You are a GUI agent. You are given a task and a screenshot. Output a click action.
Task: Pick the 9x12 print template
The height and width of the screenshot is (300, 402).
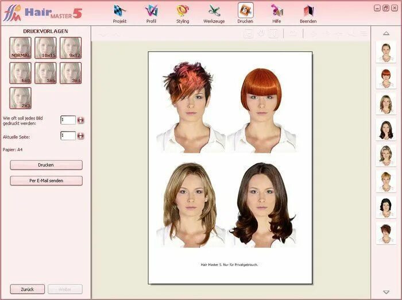click(71, 48)
